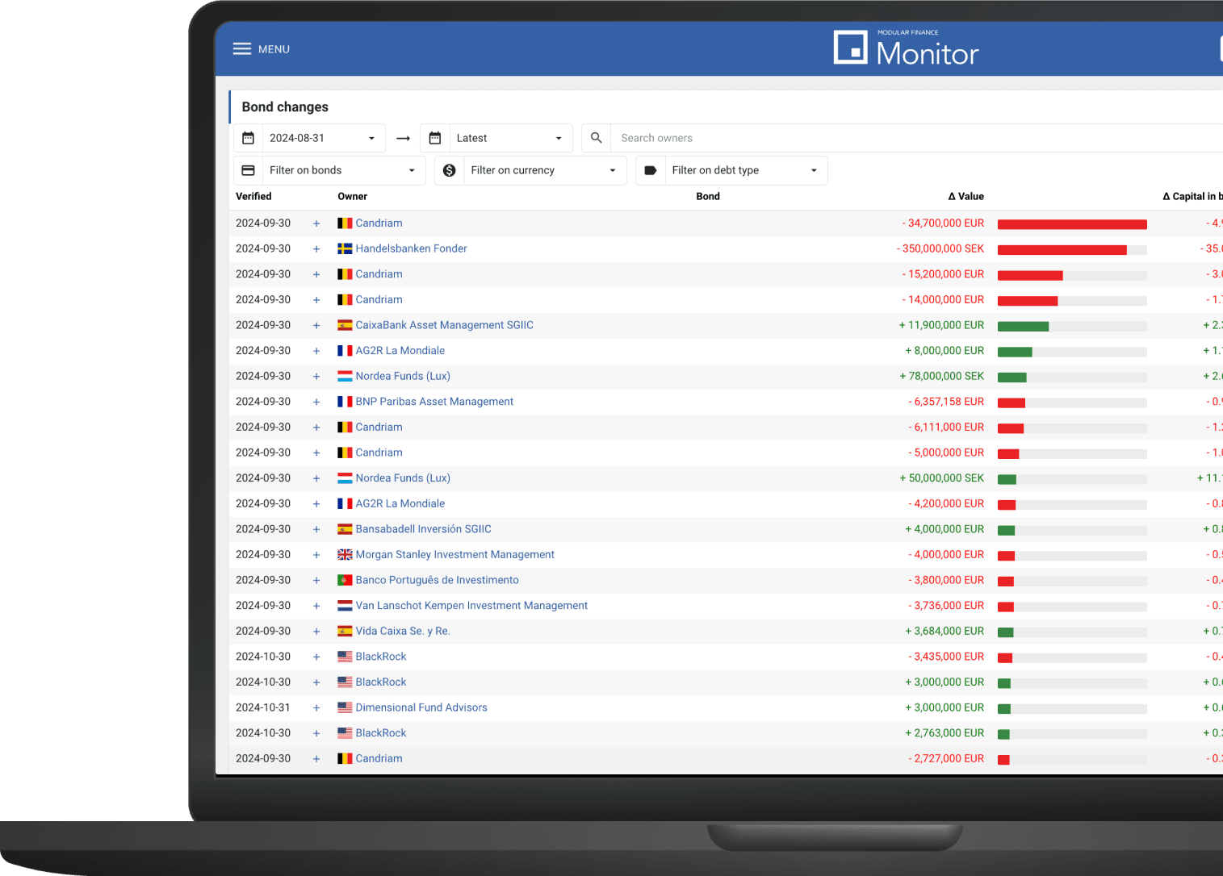Viewport: 1223px width, 876px height.
Task: Click the -6,357,158 EUR value cell
Action: [946, 402]
